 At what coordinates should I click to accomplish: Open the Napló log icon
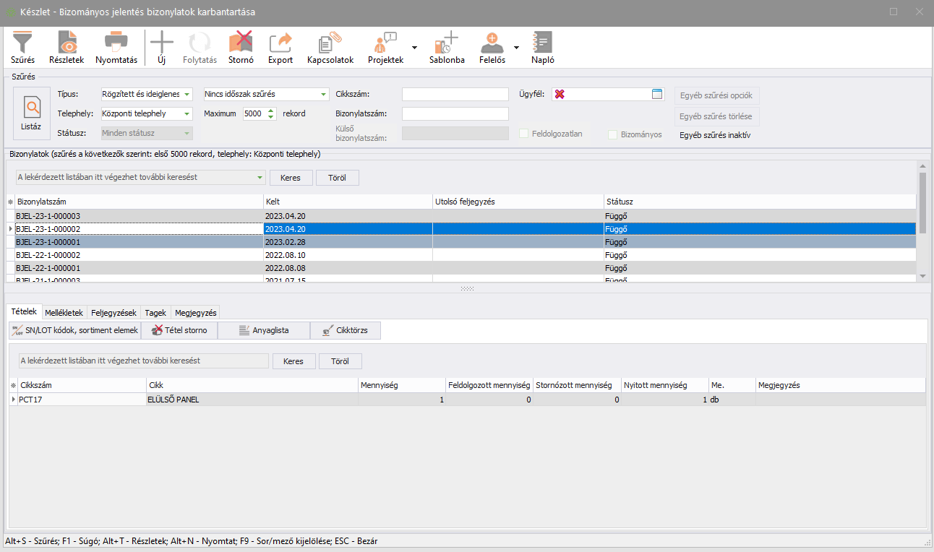[542, 48]
